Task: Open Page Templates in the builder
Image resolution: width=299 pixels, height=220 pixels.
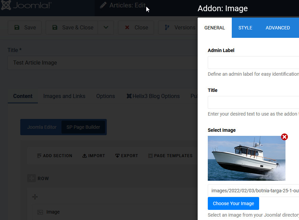Action: (x=170, y=156)
